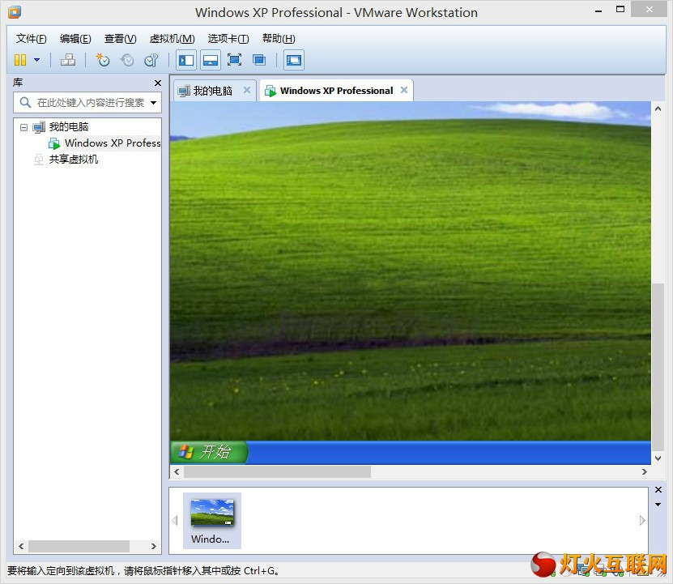Viewport: 673px width, 584px height.
Task: Click the VM view horizontal scrollbar thumb
Action: pyautogui.click(x=277, y=472)
